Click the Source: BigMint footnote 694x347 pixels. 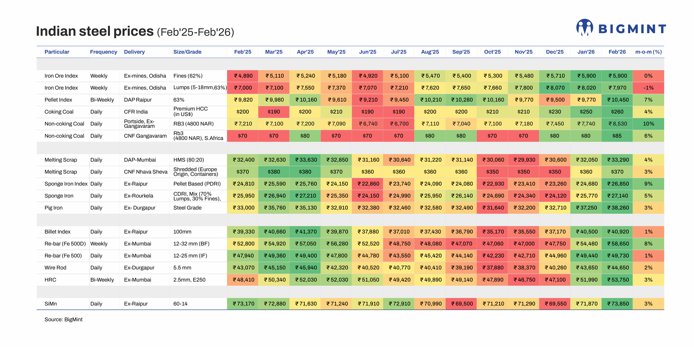tap(64, 320)
